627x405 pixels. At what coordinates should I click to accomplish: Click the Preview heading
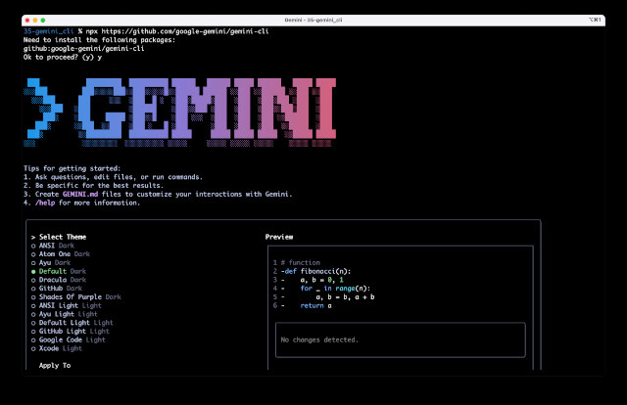(279, 237)
